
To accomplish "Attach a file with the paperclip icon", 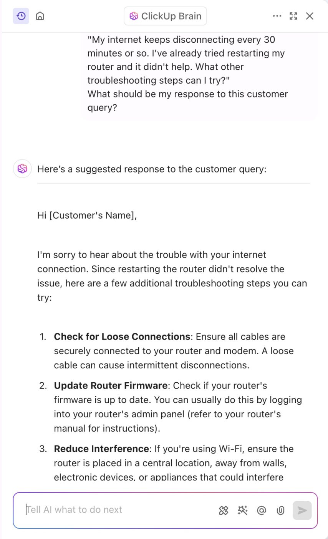I will click(280, 510).
